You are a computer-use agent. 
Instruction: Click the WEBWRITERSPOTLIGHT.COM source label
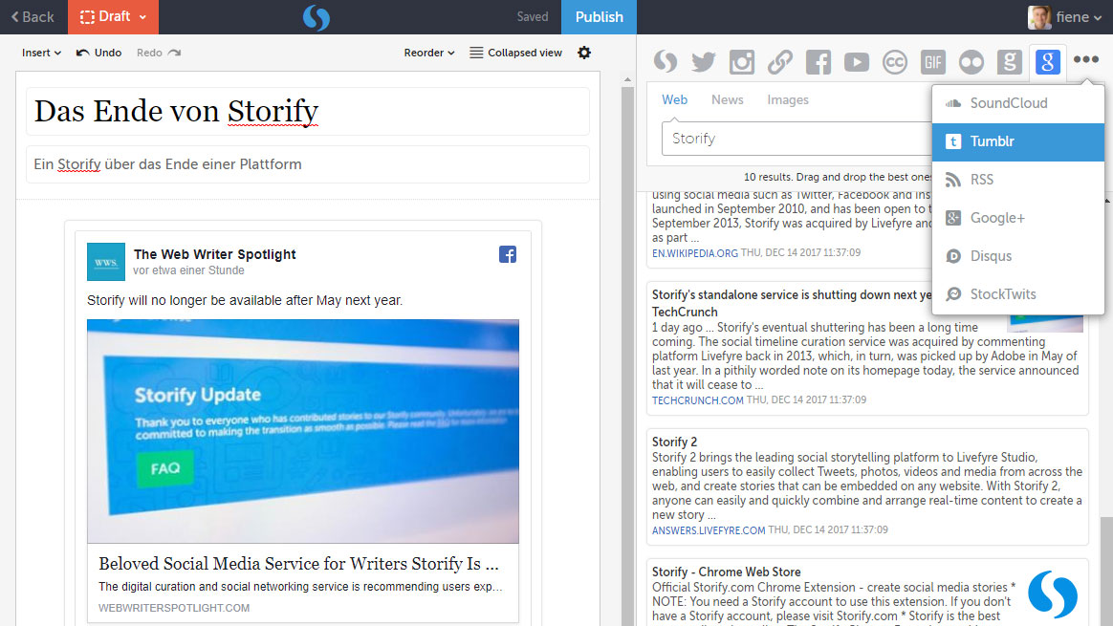174,608
